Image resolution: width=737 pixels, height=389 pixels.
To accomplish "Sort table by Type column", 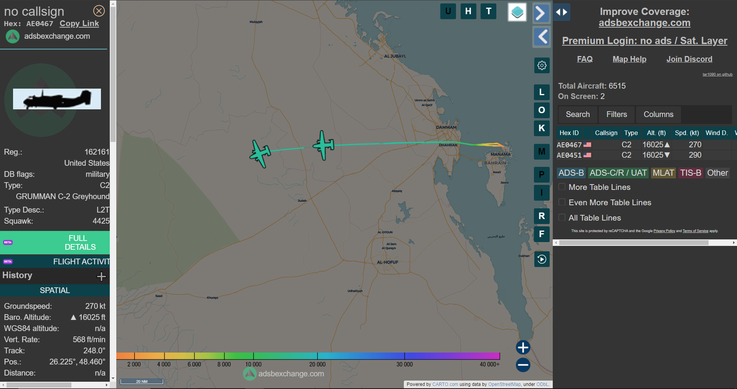I will (x=631, y=133).
